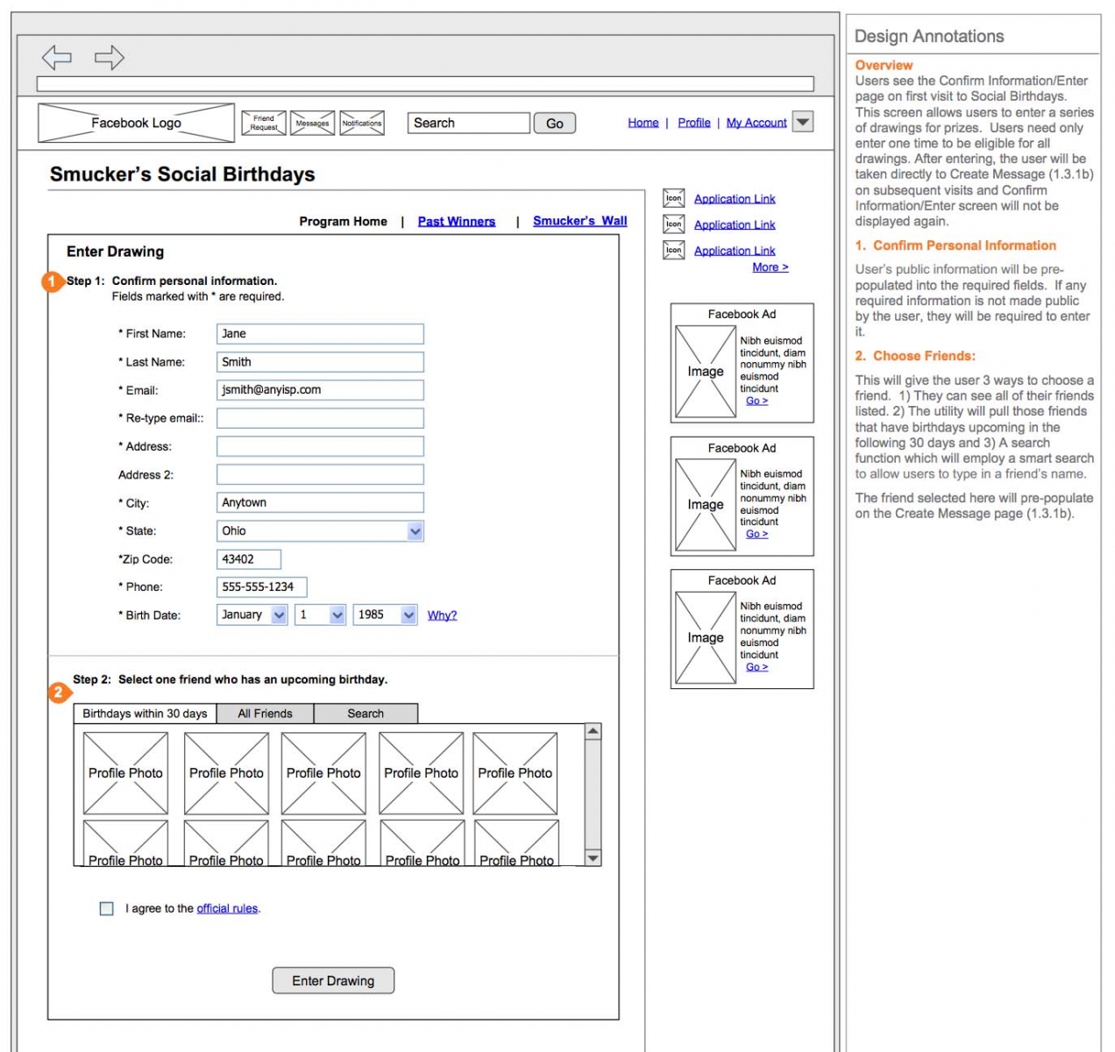Screen dimensions: 1115x1052
Task: Click the scroll down arrow in the friends list
Action: (x=593, y=858)
